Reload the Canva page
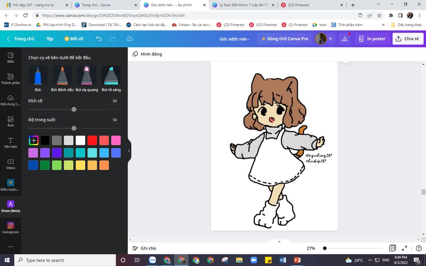This screenshot has width=426, height=266. [25, 15]
